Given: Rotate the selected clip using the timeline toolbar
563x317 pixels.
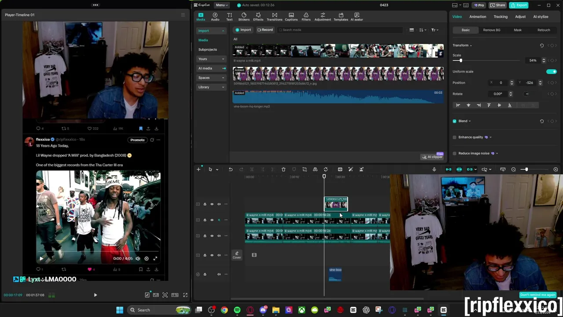Looking at the screenshot, I should pyautogui.click(x=325, y=170).
